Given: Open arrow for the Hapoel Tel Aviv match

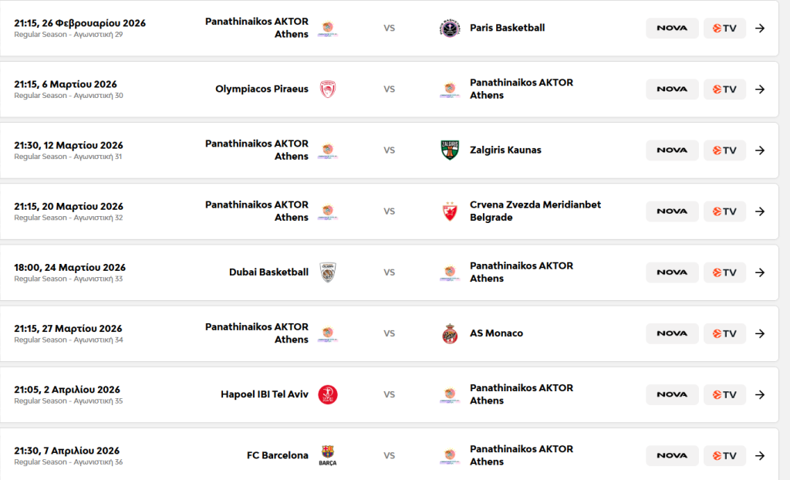Looking at the screenshot, I should pos(760,394).
